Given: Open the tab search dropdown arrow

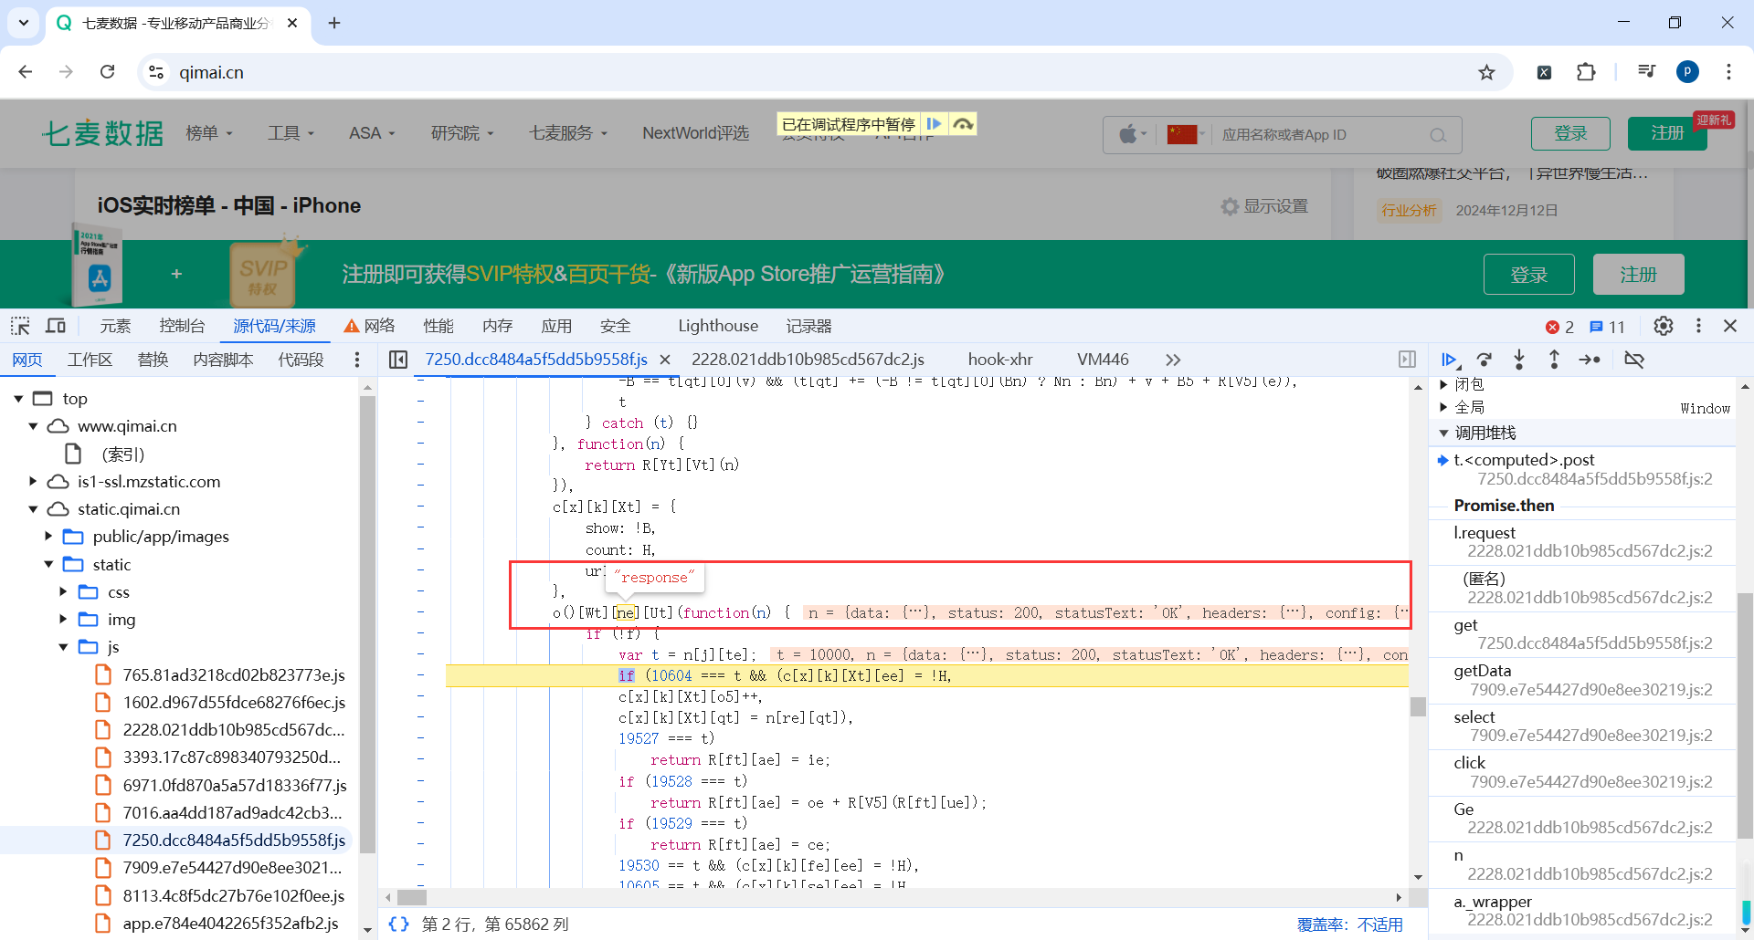Looking at the screenshot, I should pos(24,23).
